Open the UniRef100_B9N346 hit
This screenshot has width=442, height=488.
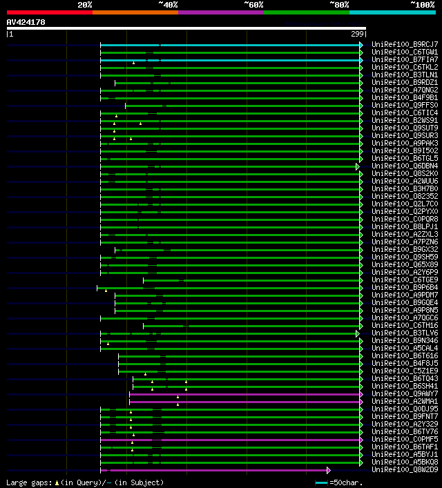405,340
